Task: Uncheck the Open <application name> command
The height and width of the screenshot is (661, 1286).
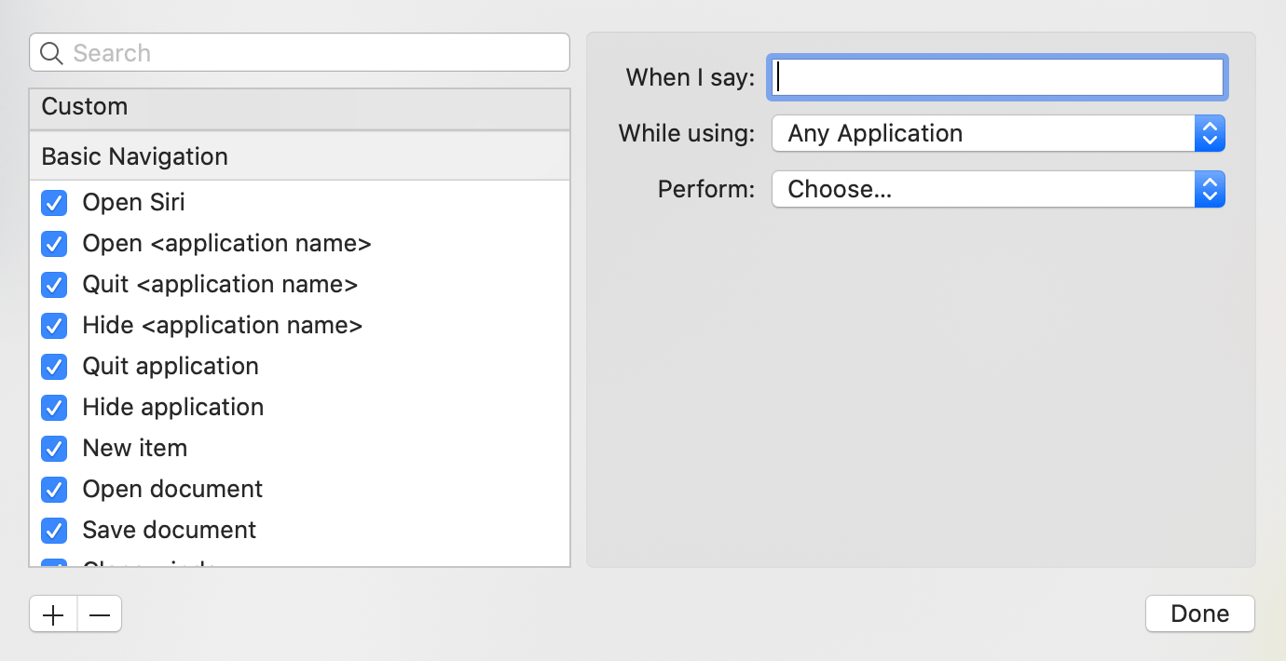Action: pyautogui.click(x=54, y=243)
